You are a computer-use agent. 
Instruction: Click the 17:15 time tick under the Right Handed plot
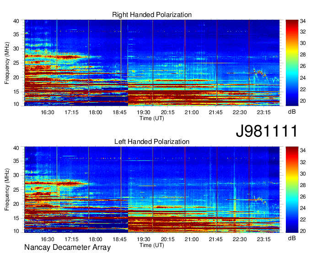pos(71,112)
